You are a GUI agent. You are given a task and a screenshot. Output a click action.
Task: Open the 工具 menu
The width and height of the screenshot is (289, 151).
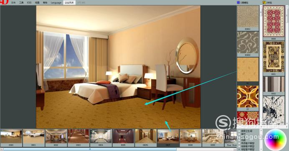coord(21,3)
